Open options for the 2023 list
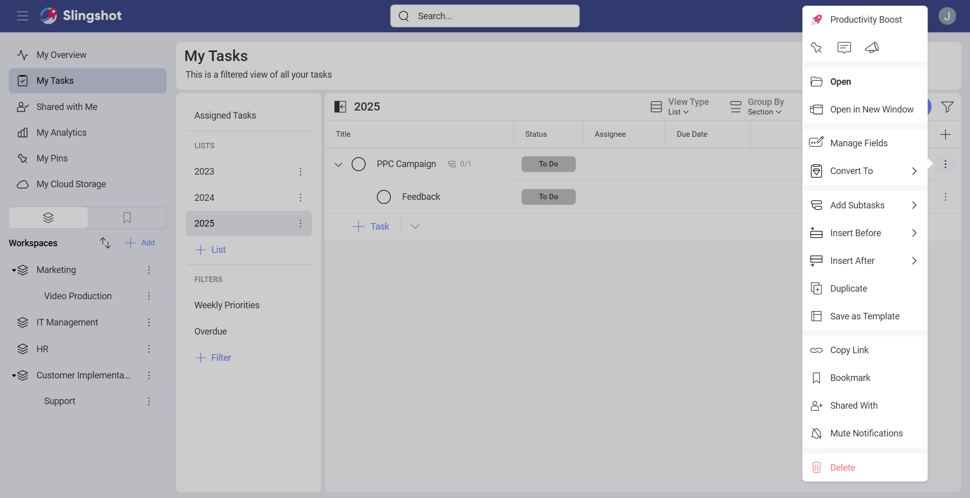Viewport: 970px width, 498px height. (300, 172)
